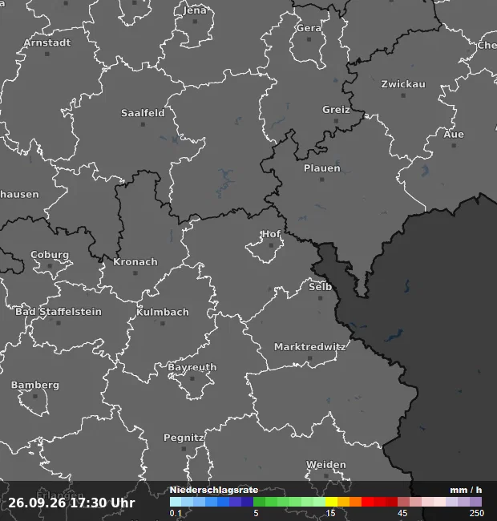This screenshot has height=521, width=497.
Task: Click the Hof city marker
Action: [x=271, y=245]
